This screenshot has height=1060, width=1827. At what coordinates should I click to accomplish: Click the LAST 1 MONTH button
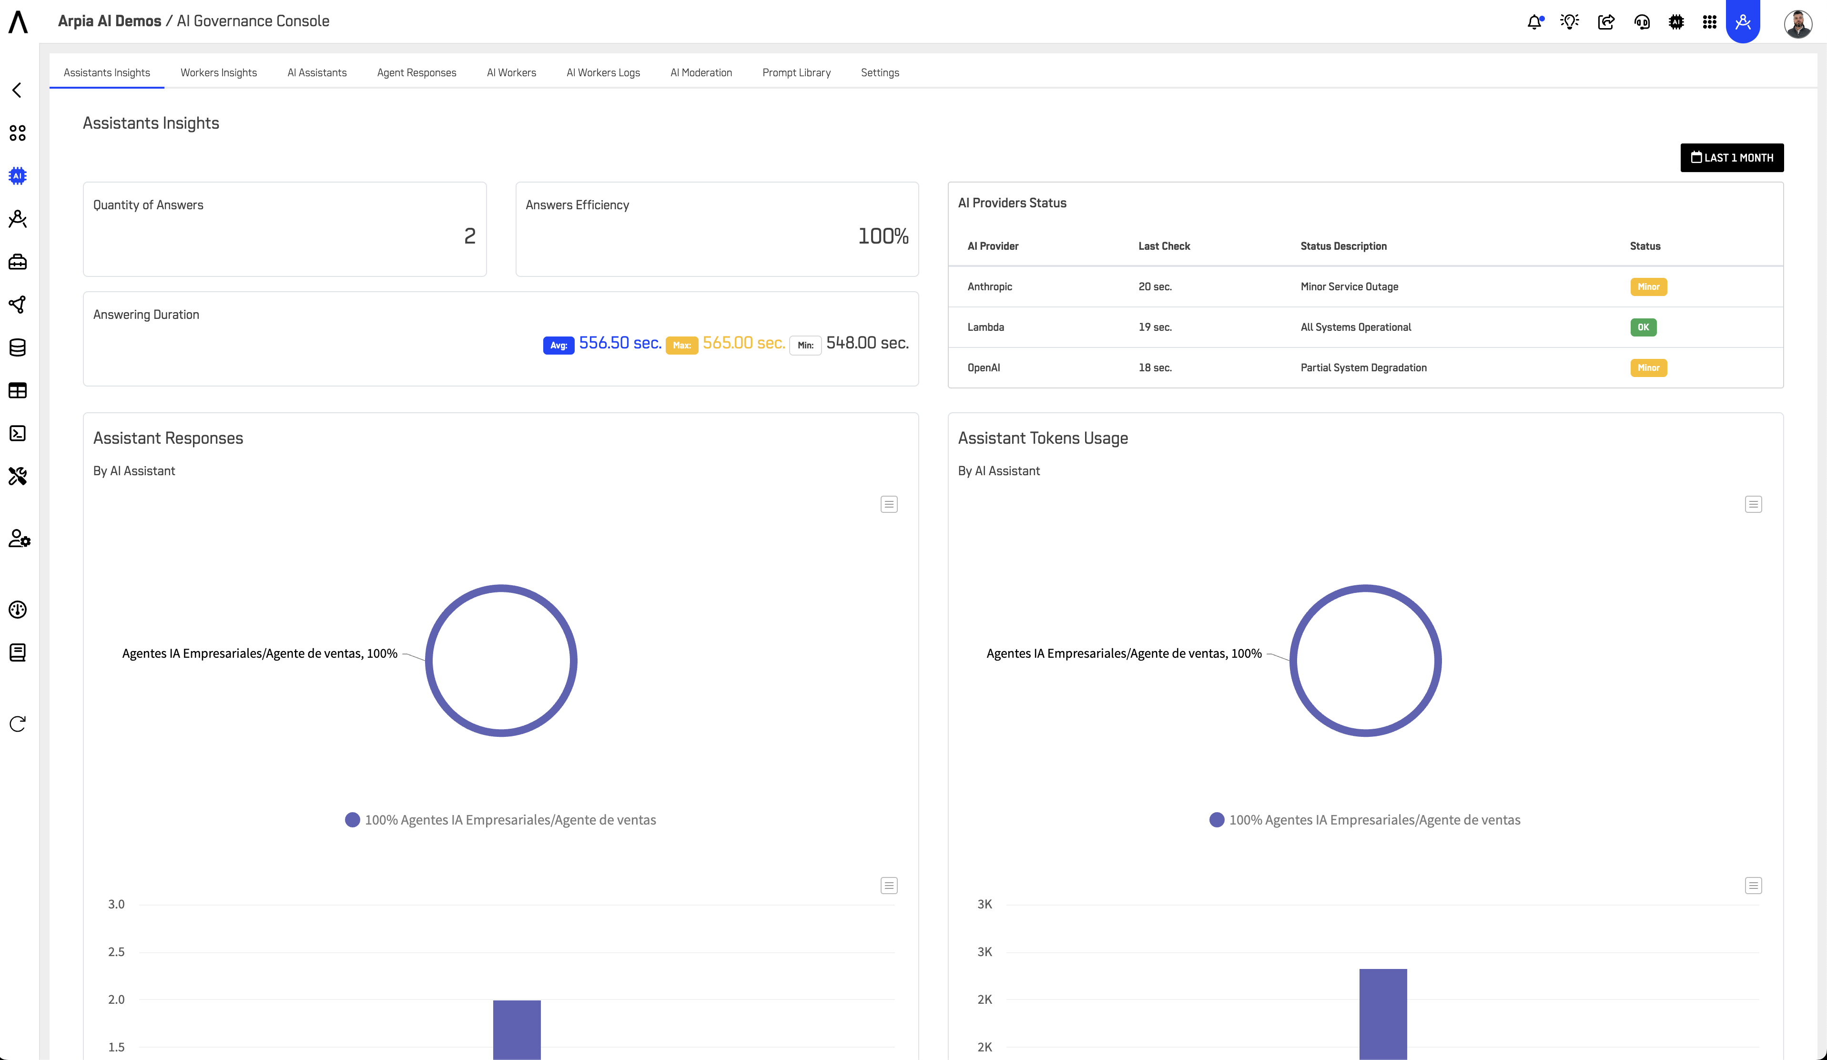tap(1731, 157)
